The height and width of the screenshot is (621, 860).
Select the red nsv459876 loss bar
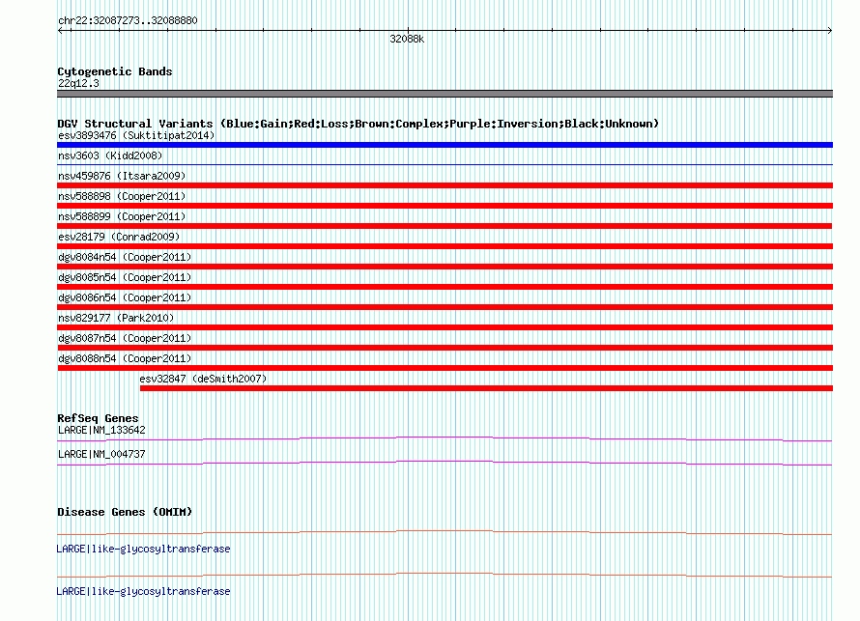(x=444, y=185)
